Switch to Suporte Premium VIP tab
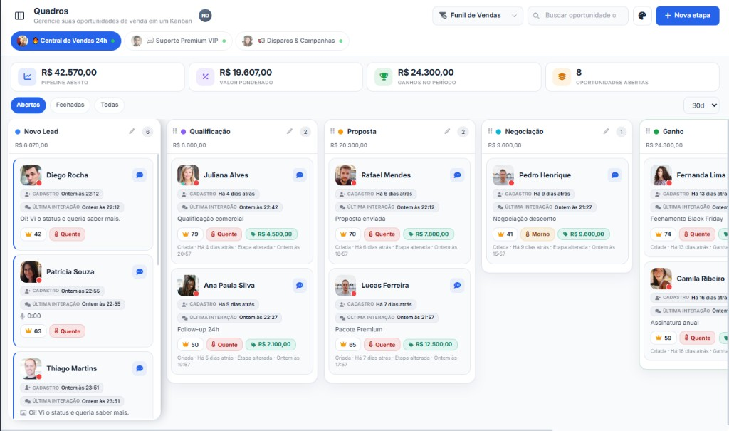The height and width of the screenshot is (431, 729). (179, 41)
